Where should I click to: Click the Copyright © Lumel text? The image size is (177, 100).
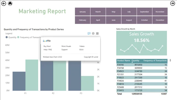(91, 57)
